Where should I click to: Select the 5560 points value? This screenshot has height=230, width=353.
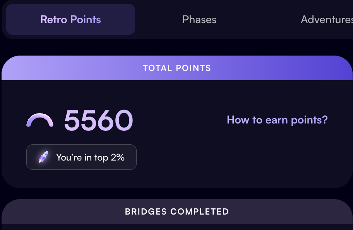[x=99, y=120]
